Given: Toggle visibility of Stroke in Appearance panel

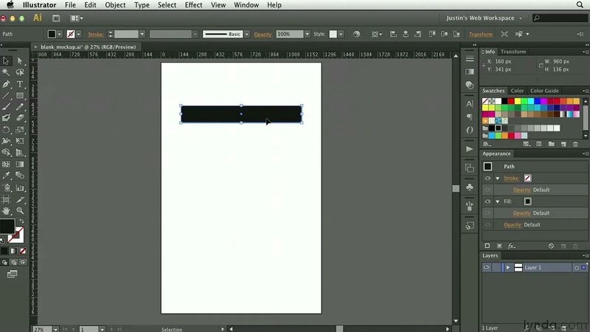Looking at the screenshot, I should (x=487, y=178).
